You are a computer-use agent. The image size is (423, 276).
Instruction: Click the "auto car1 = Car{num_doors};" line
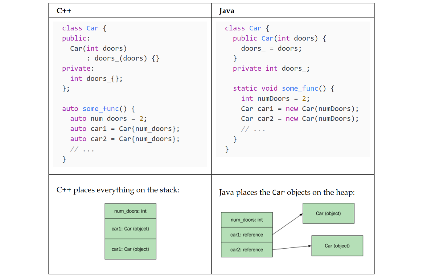pyautogui.click(x=125, y=129)
